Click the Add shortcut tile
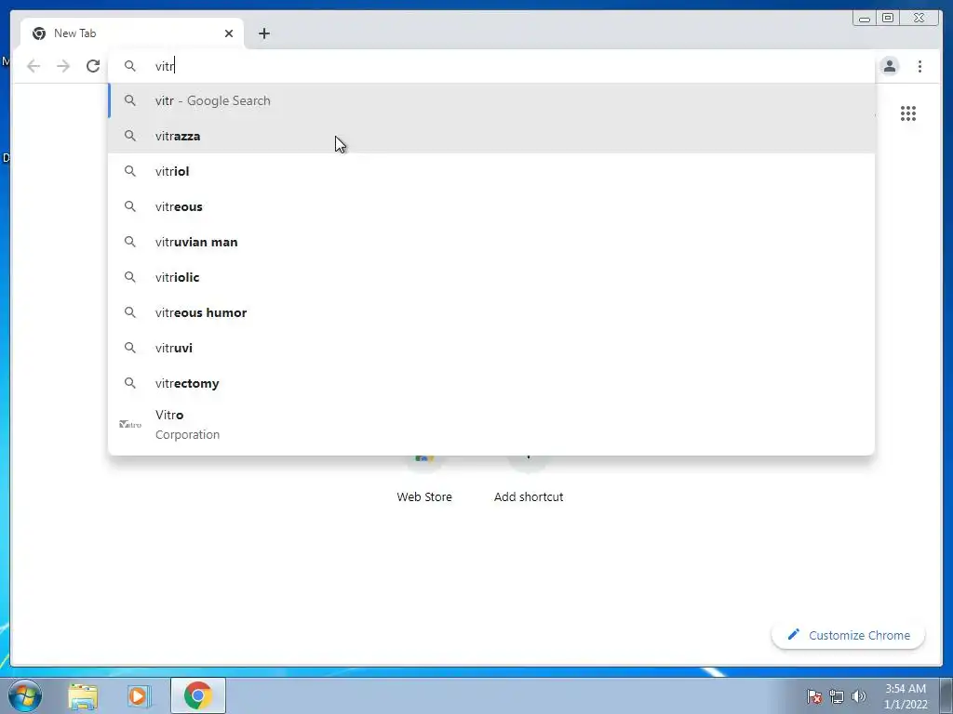Viewport: 953px width, 714px height. pos(529,480)
